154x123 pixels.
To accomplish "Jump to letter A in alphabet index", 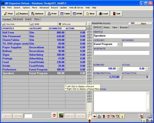I will point(89,28).
